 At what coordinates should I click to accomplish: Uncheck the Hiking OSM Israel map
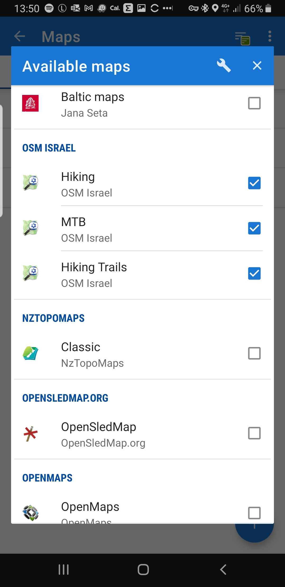click(x=254, y=183)
